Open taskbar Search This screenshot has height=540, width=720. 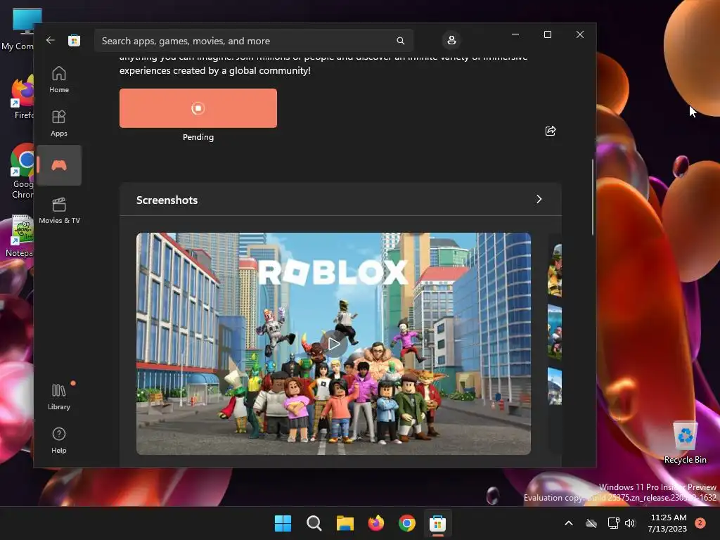pyautogui.click(x=314, y=523)
